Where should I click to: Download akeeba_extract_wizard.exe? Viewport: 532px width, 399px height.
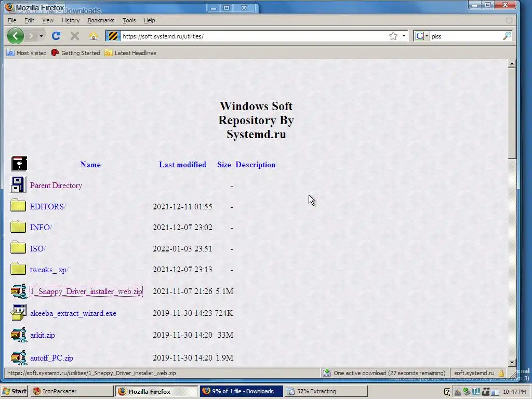73,313
